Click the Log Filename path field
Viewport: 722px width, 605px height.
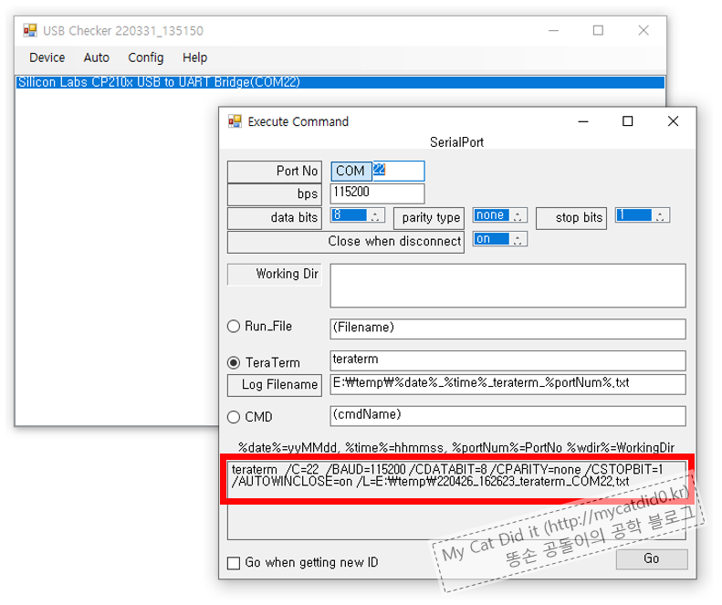507,384
